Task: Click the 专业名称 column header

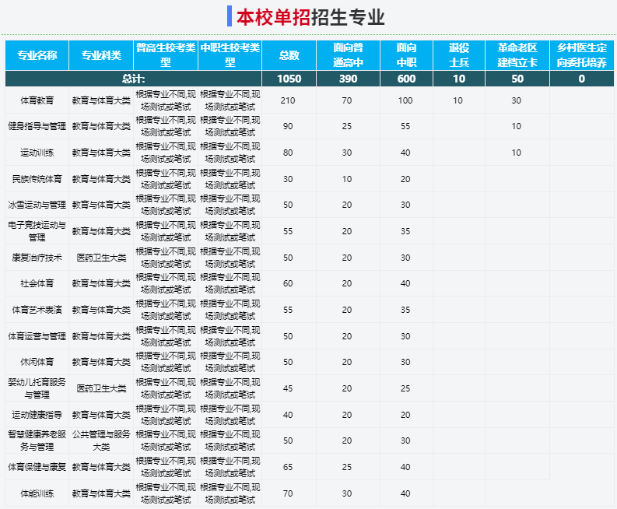Action: 37,55
